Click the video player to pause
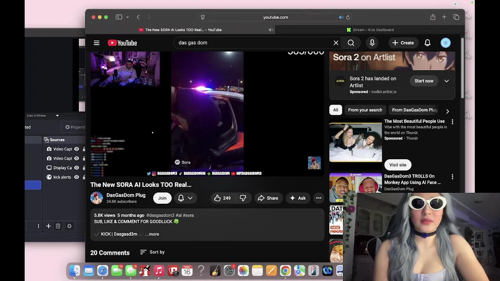500x281 pixels. 207,113
